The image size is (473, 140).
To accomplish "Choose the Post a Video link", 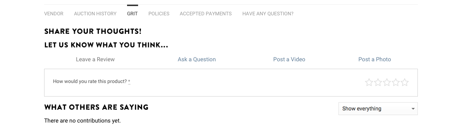I will 289,59.
